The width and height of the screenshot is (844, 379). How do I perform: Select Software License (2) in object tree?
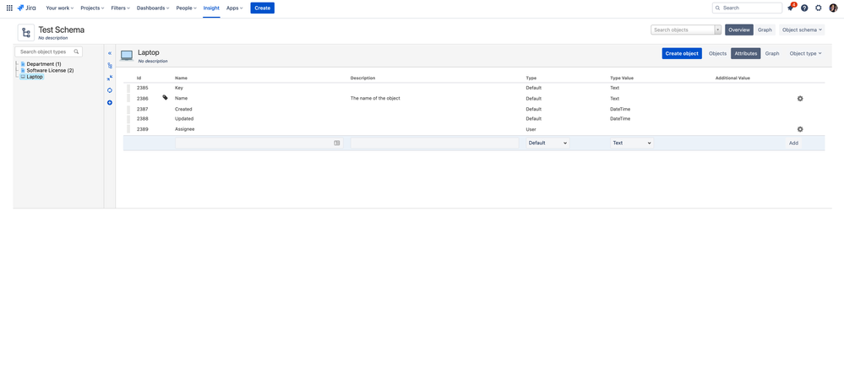click(x=50, y=70)
